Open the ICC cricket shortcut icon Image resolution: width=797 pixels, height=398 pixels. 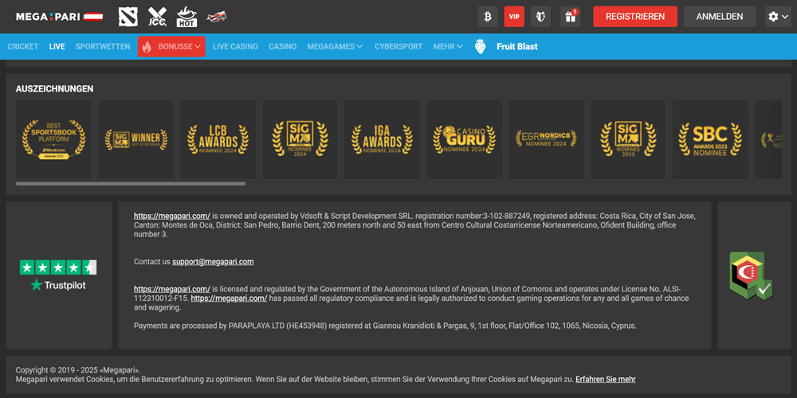[x=157, y=17]
